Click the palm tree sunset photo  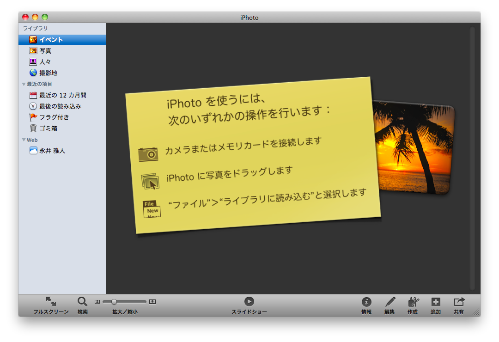[415, 148]
